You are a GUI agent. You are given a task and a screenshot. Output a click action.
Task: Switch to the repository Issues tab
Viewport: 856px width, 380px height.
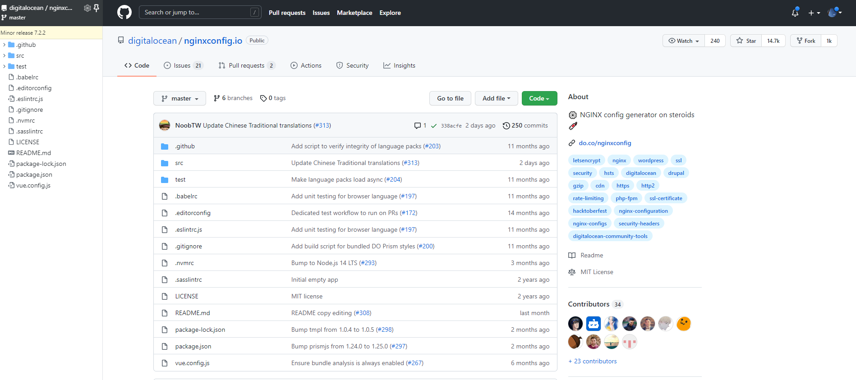[183, 65]
